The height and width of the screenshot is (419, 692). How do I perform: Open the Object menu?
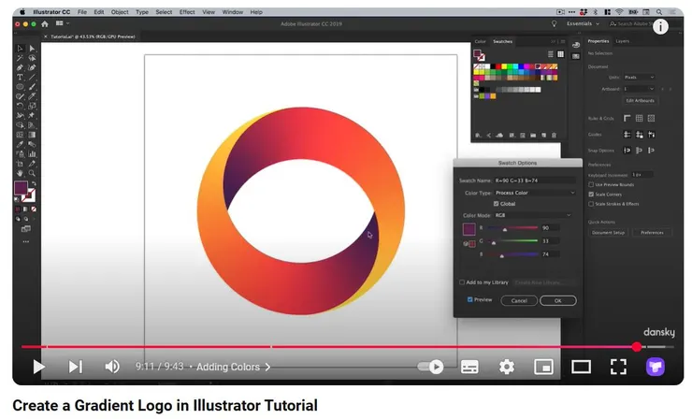pyautogui.click(x=120, y=12)
